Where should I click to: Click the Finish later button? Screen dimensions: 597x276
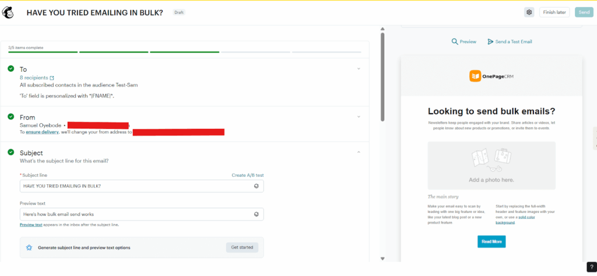554,12
